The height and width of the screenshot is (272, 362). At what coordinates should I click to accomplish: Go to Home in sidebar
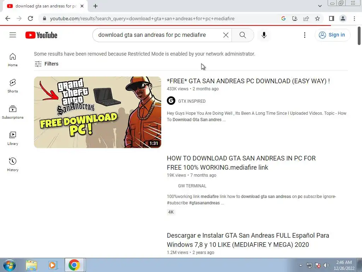click(13, 60)
